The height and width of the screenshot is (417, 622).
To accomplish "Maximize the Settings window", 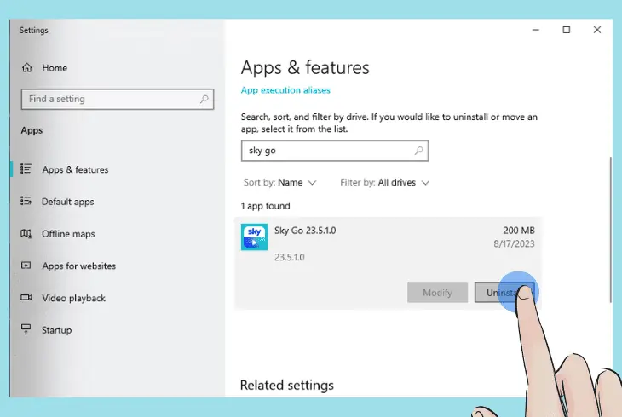I will point(567,30).
